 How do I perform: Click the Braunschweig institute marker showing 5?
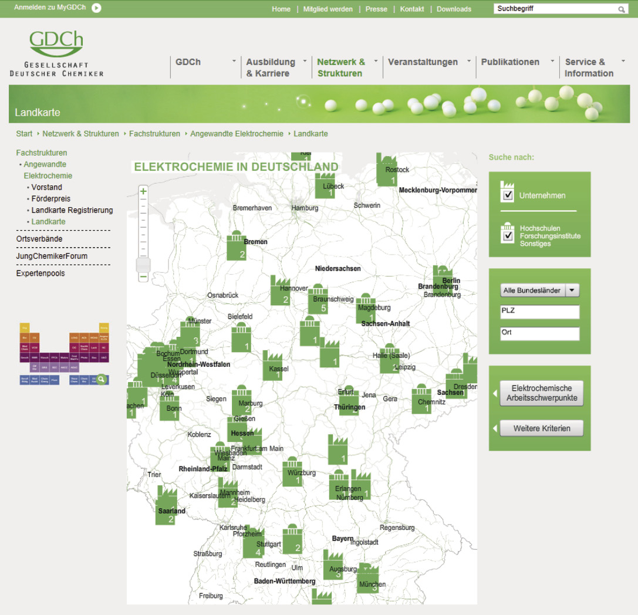point(318,299)
